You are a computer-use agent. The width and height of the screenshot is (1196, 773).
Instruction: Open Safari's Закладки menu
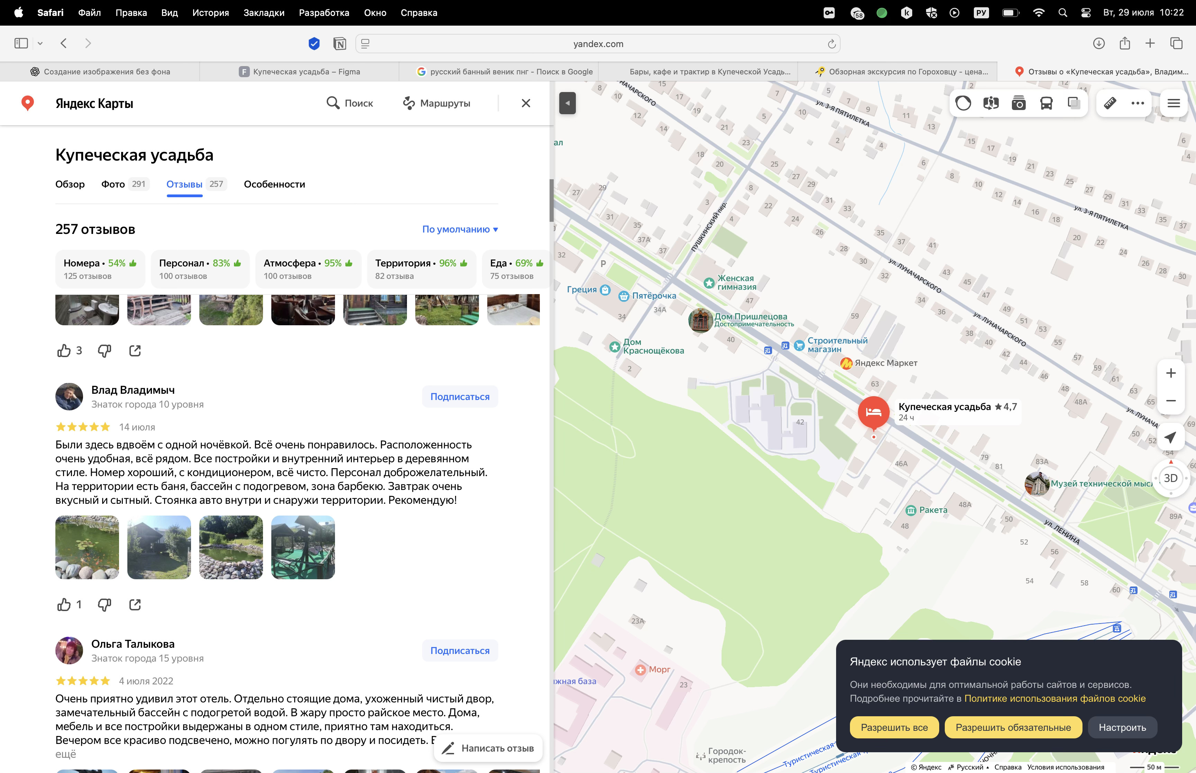[x=263, y=12]
